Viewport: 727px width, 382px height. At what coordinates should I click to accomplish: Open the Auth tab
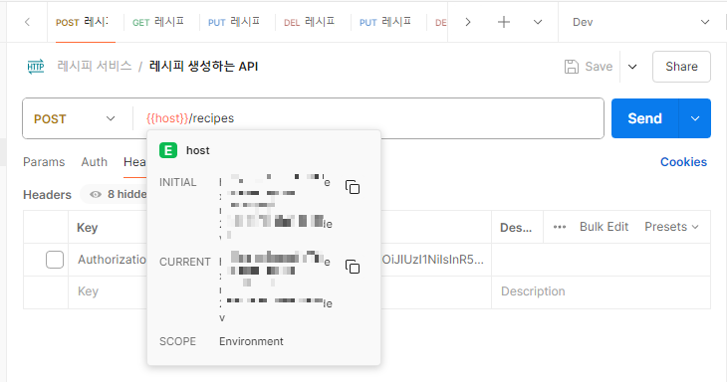point(95,162)
